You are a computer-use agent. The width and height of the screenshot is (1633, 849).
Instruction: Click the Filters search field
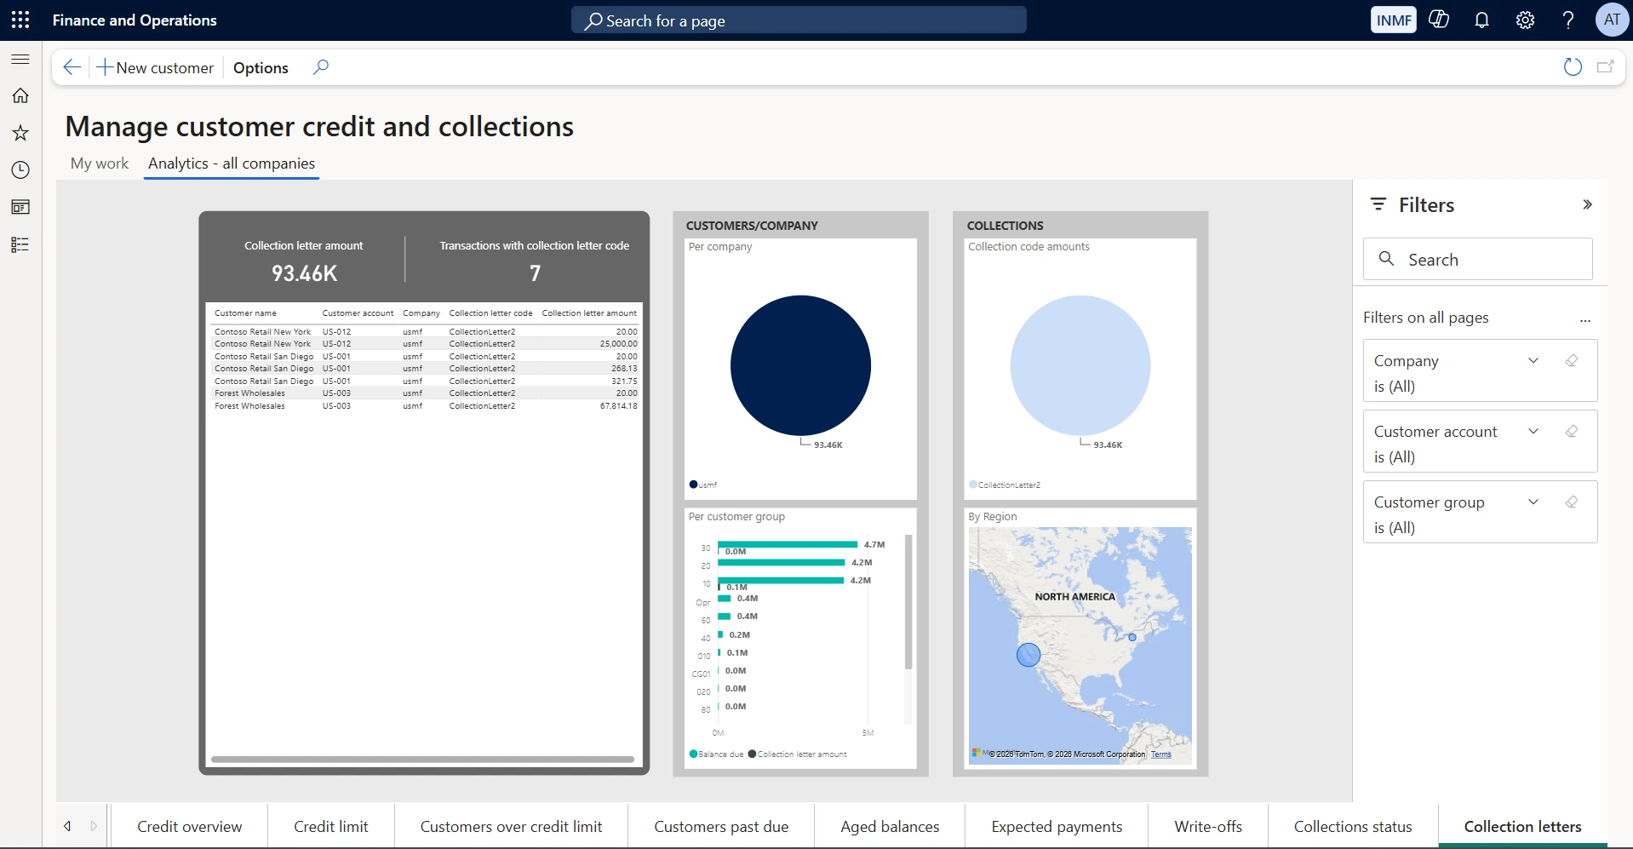(1477, 259)
